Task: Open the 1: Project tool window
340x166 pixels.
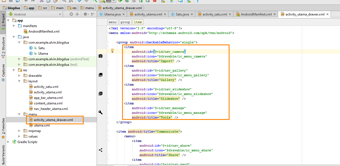Action: (3, 23)
